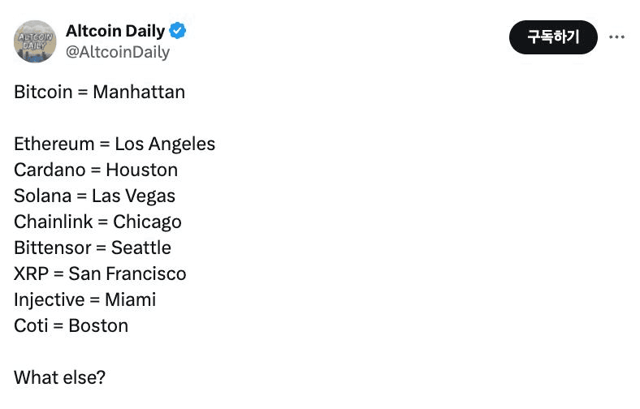Screen dimensions: 640x409
Task: Open the @AltcoinDaily handle link
Action: pyautogui.click(x=118, y=52)
